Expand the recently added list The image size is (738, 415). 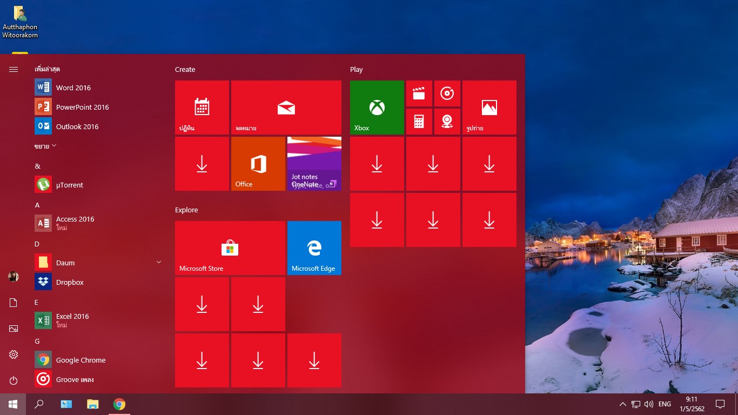(46, 146)
